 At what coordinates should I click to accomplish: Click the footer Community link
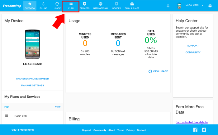pyautogui.click(x=100, y=130)
